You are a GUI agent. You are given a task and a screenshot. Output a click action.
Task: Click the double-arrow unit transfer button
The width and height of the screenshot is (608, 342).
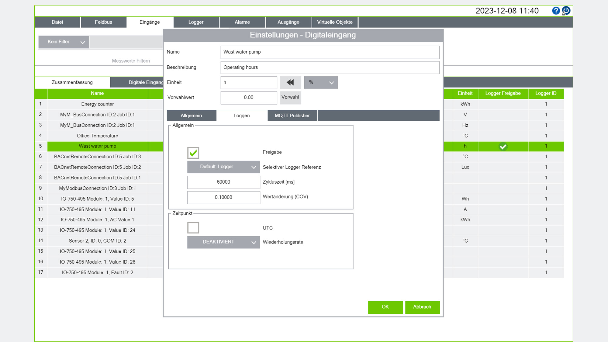coord(290,82)
